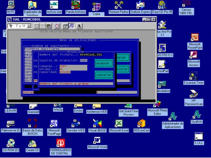Toggle the Background toolbar button
The image size is (211, 158).
point(71,26)
